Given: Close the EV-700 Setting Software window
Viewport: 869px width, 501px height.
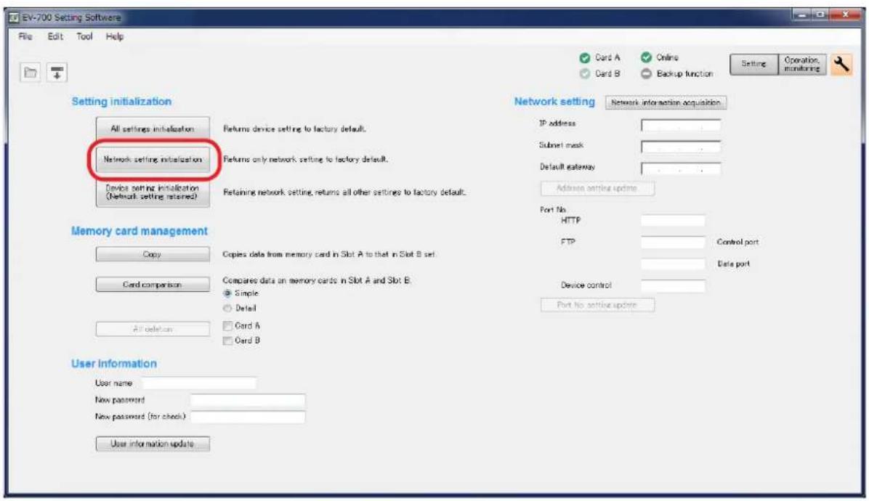Looking at the screenshot, I should 845,15.
